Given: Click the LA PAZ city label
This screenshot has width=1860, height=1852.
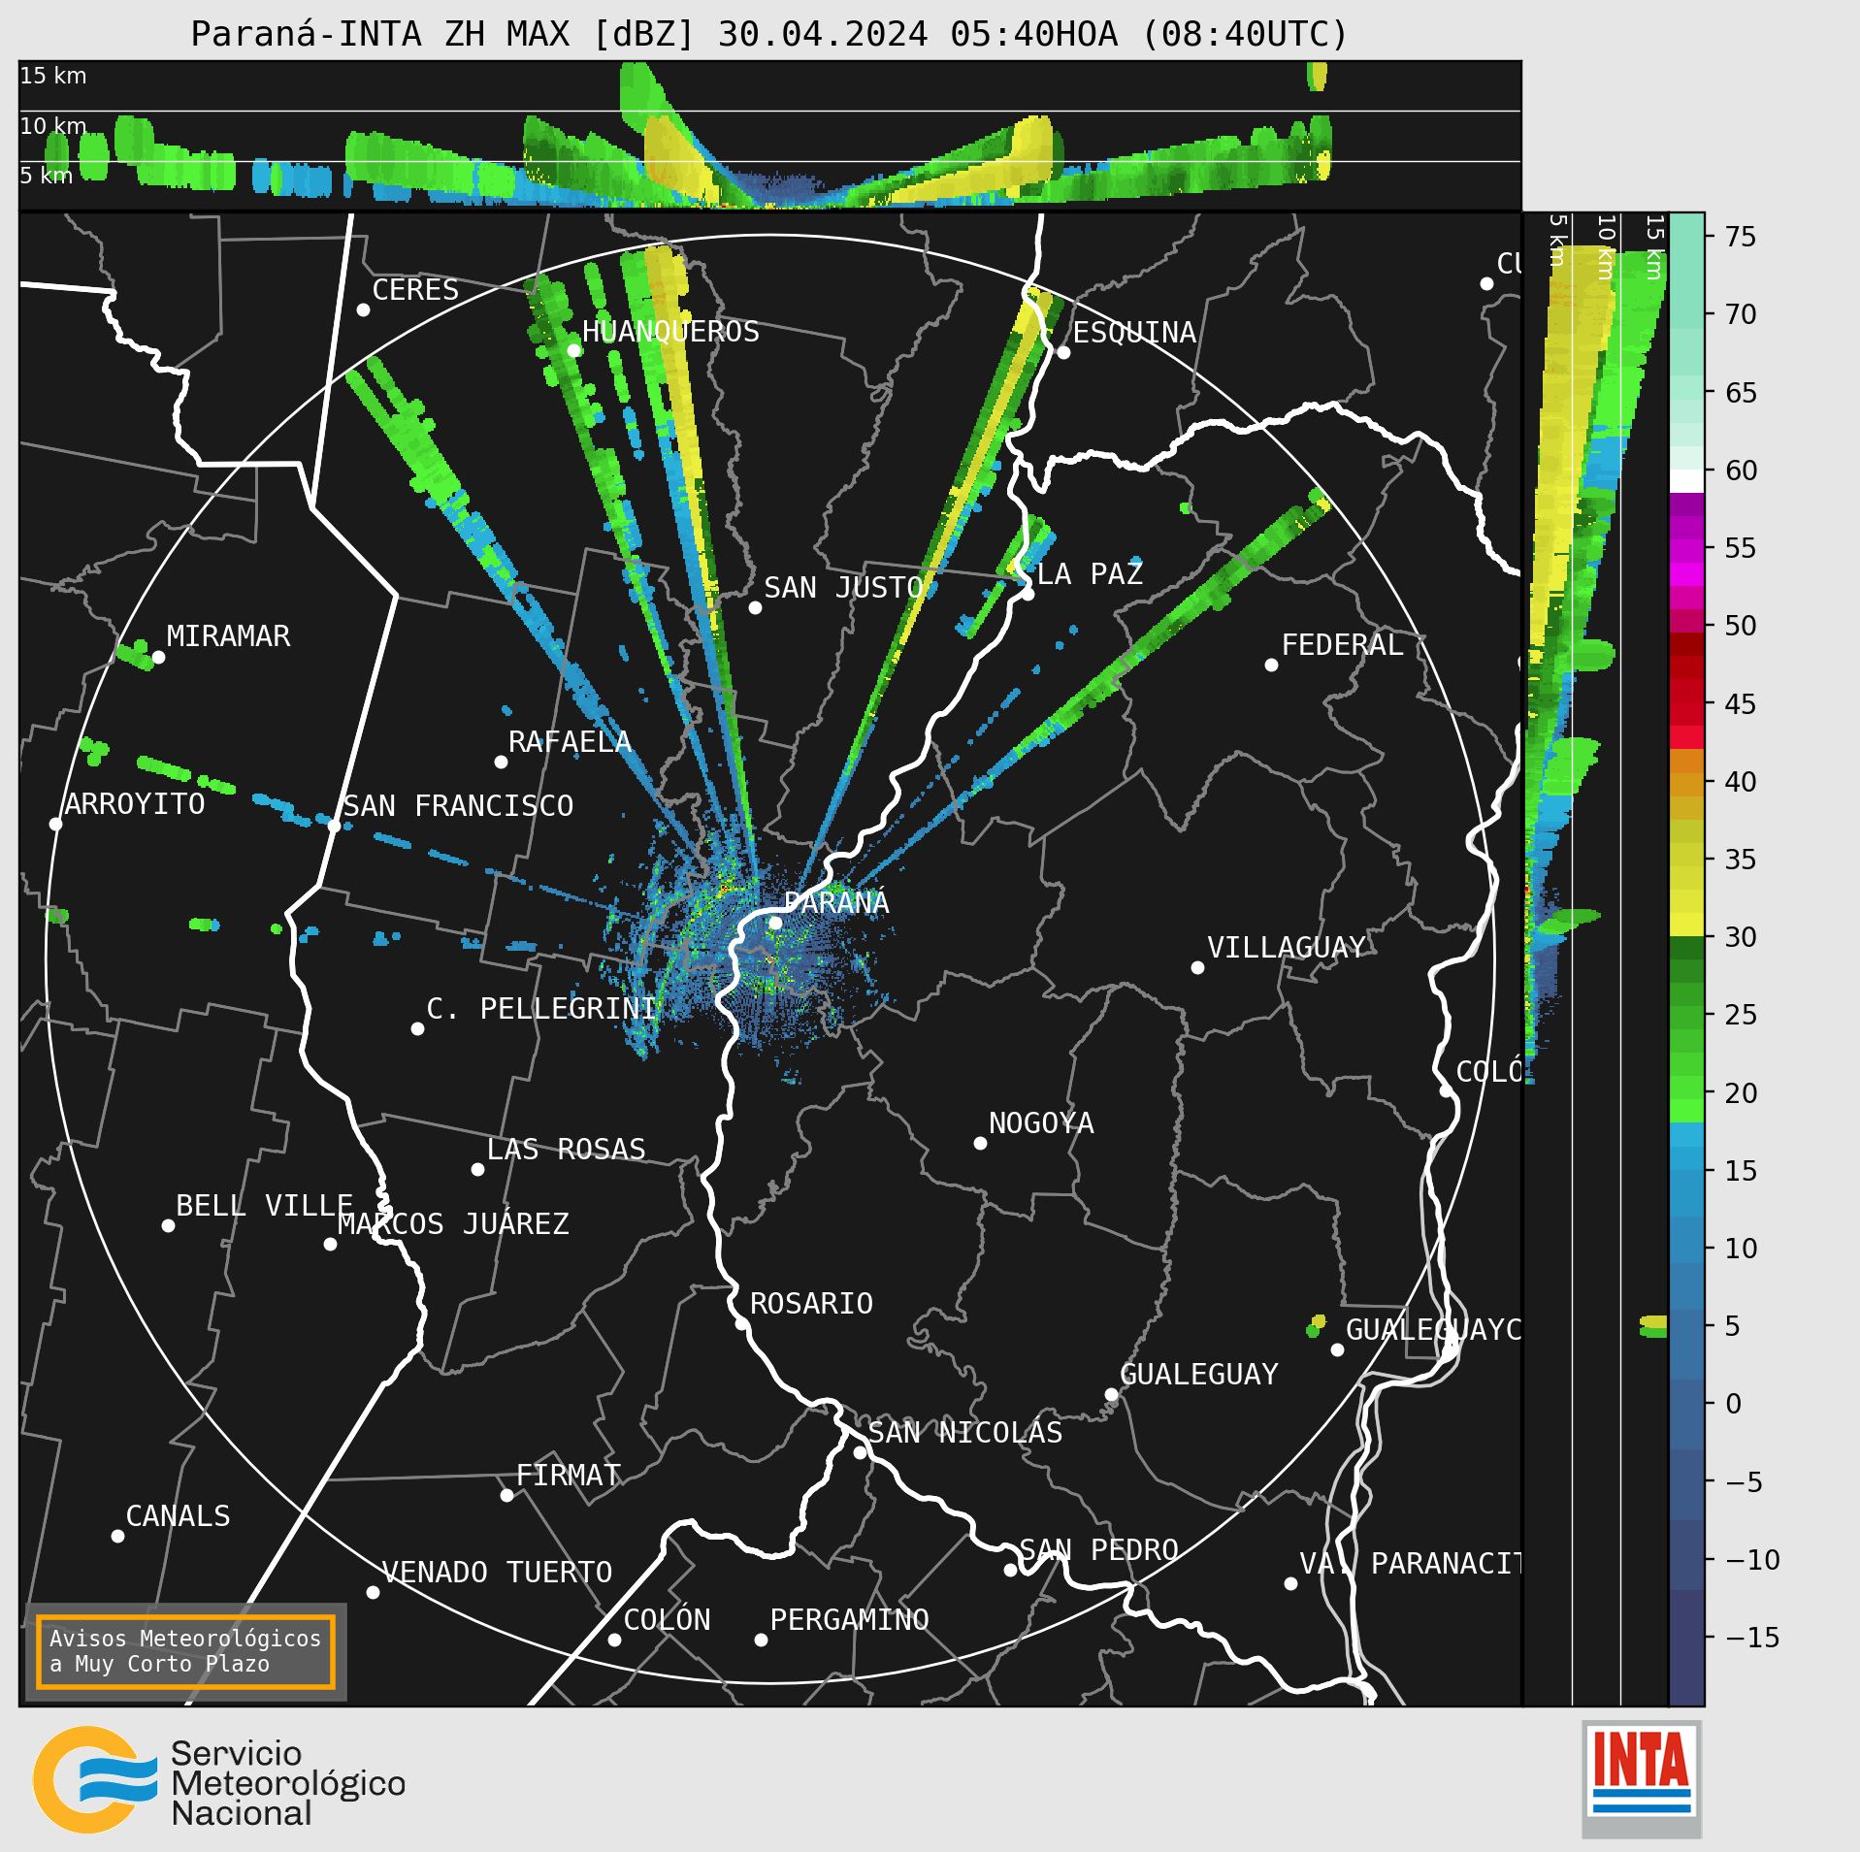Looking at the screenshot, I should [x=1090, y=574].
